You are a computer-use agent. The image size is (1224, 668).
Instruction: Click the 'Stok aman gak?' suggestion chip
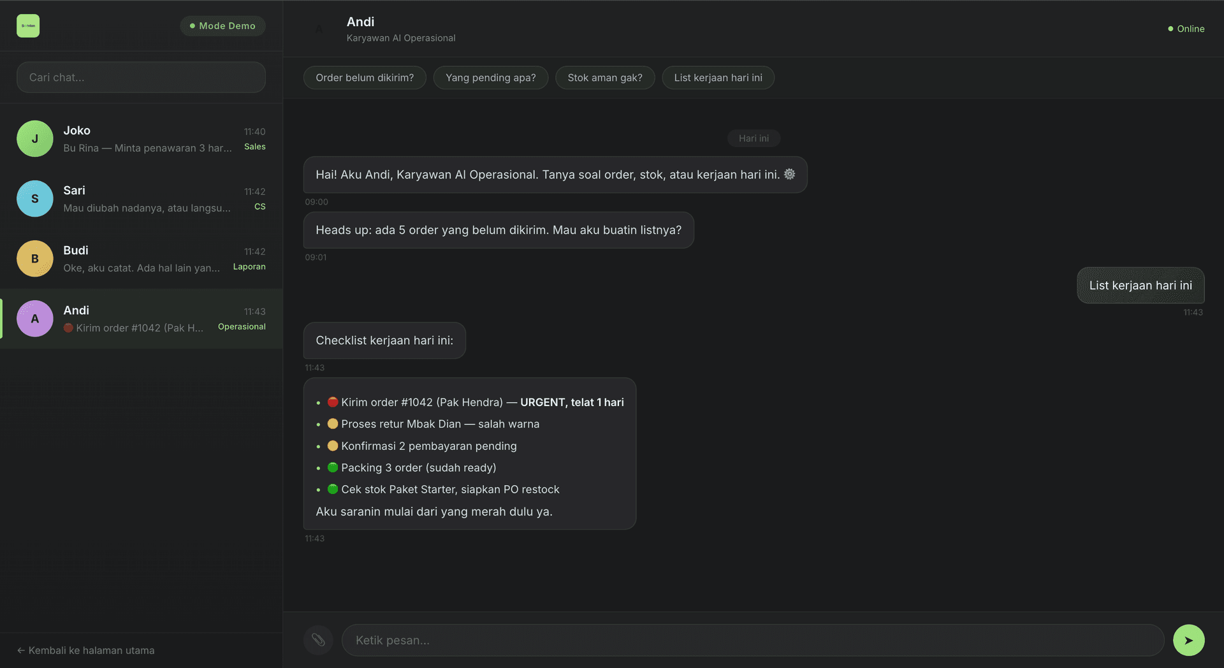(x=604, y=77)
